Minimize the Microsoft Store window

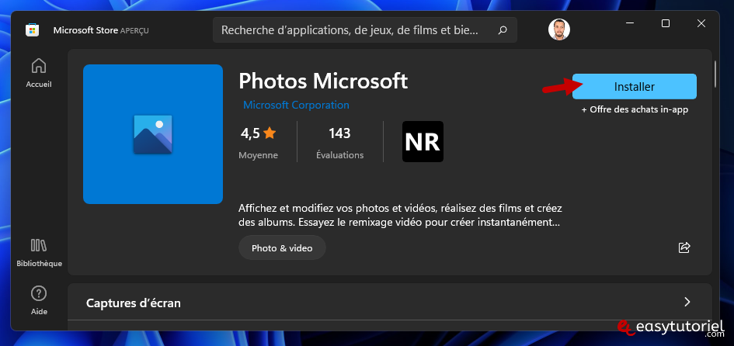click(630, 23)
